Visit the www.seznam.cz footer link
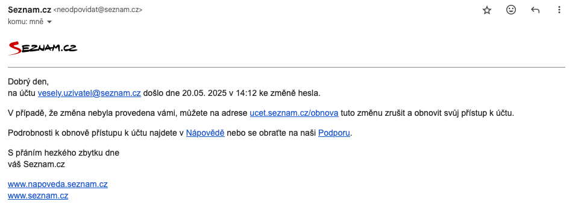Image resolution: width=578 pixels, height=219 pixels. [x=38, y=195]
